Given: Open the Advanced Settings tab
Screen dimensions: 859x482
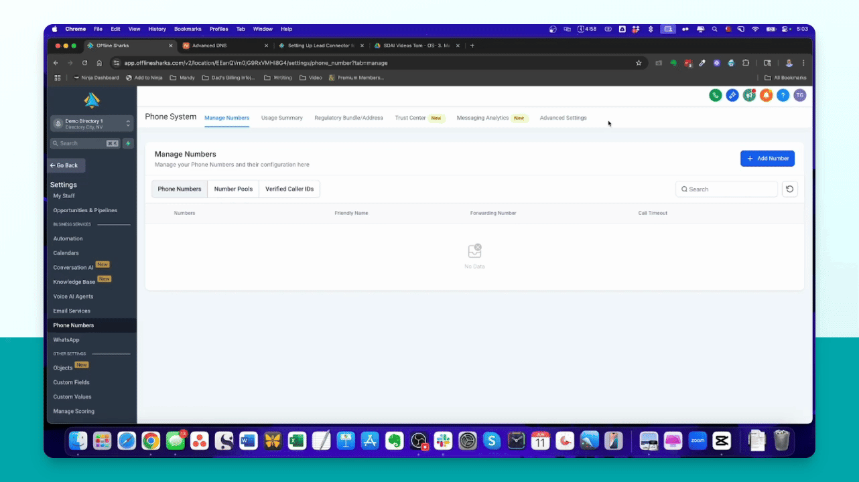Looking at the screenshot, I should pyautogui.click(x=563, y=118).
